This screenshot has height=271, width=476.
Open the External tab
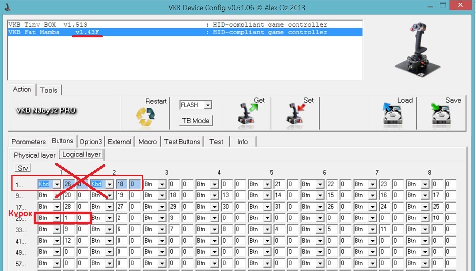119,142
